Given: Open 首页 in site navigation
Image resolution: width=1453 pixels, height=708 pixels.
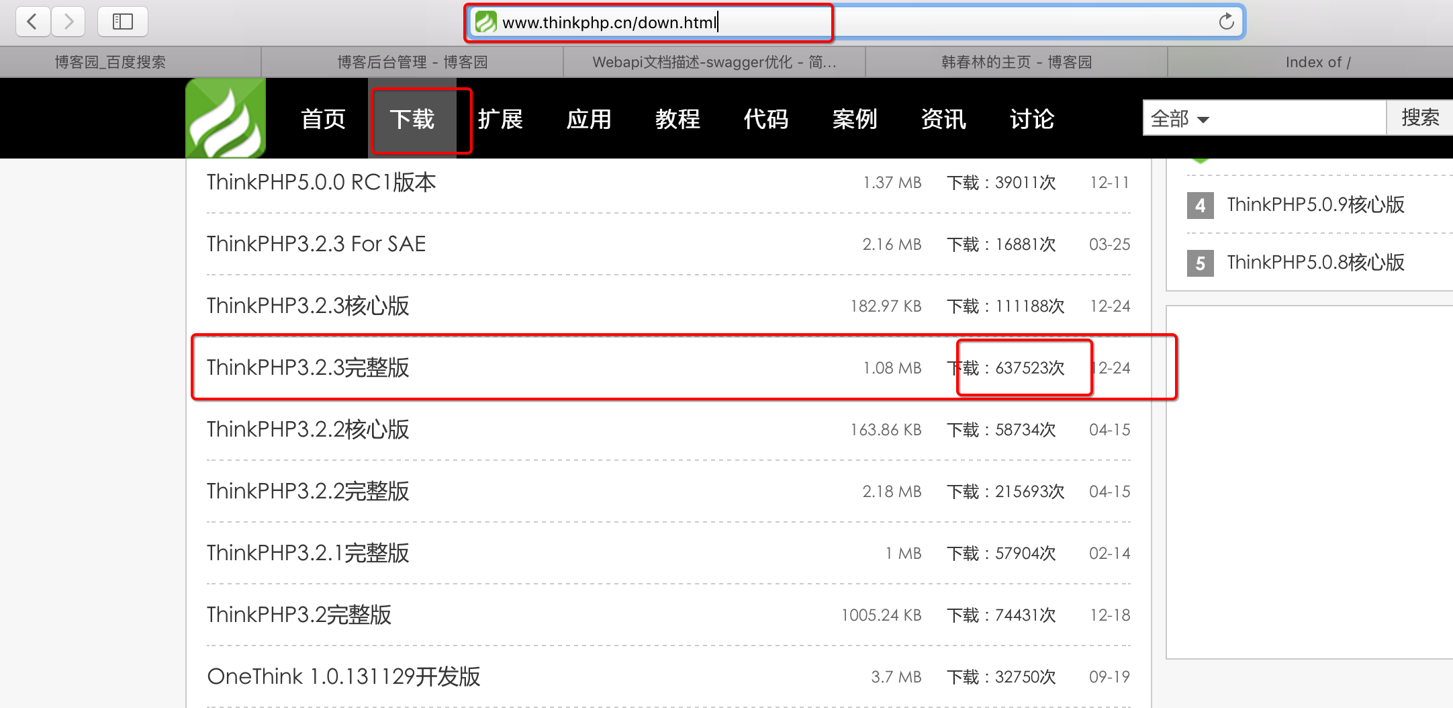Looking at the screenshot, I should coord(324,119).
